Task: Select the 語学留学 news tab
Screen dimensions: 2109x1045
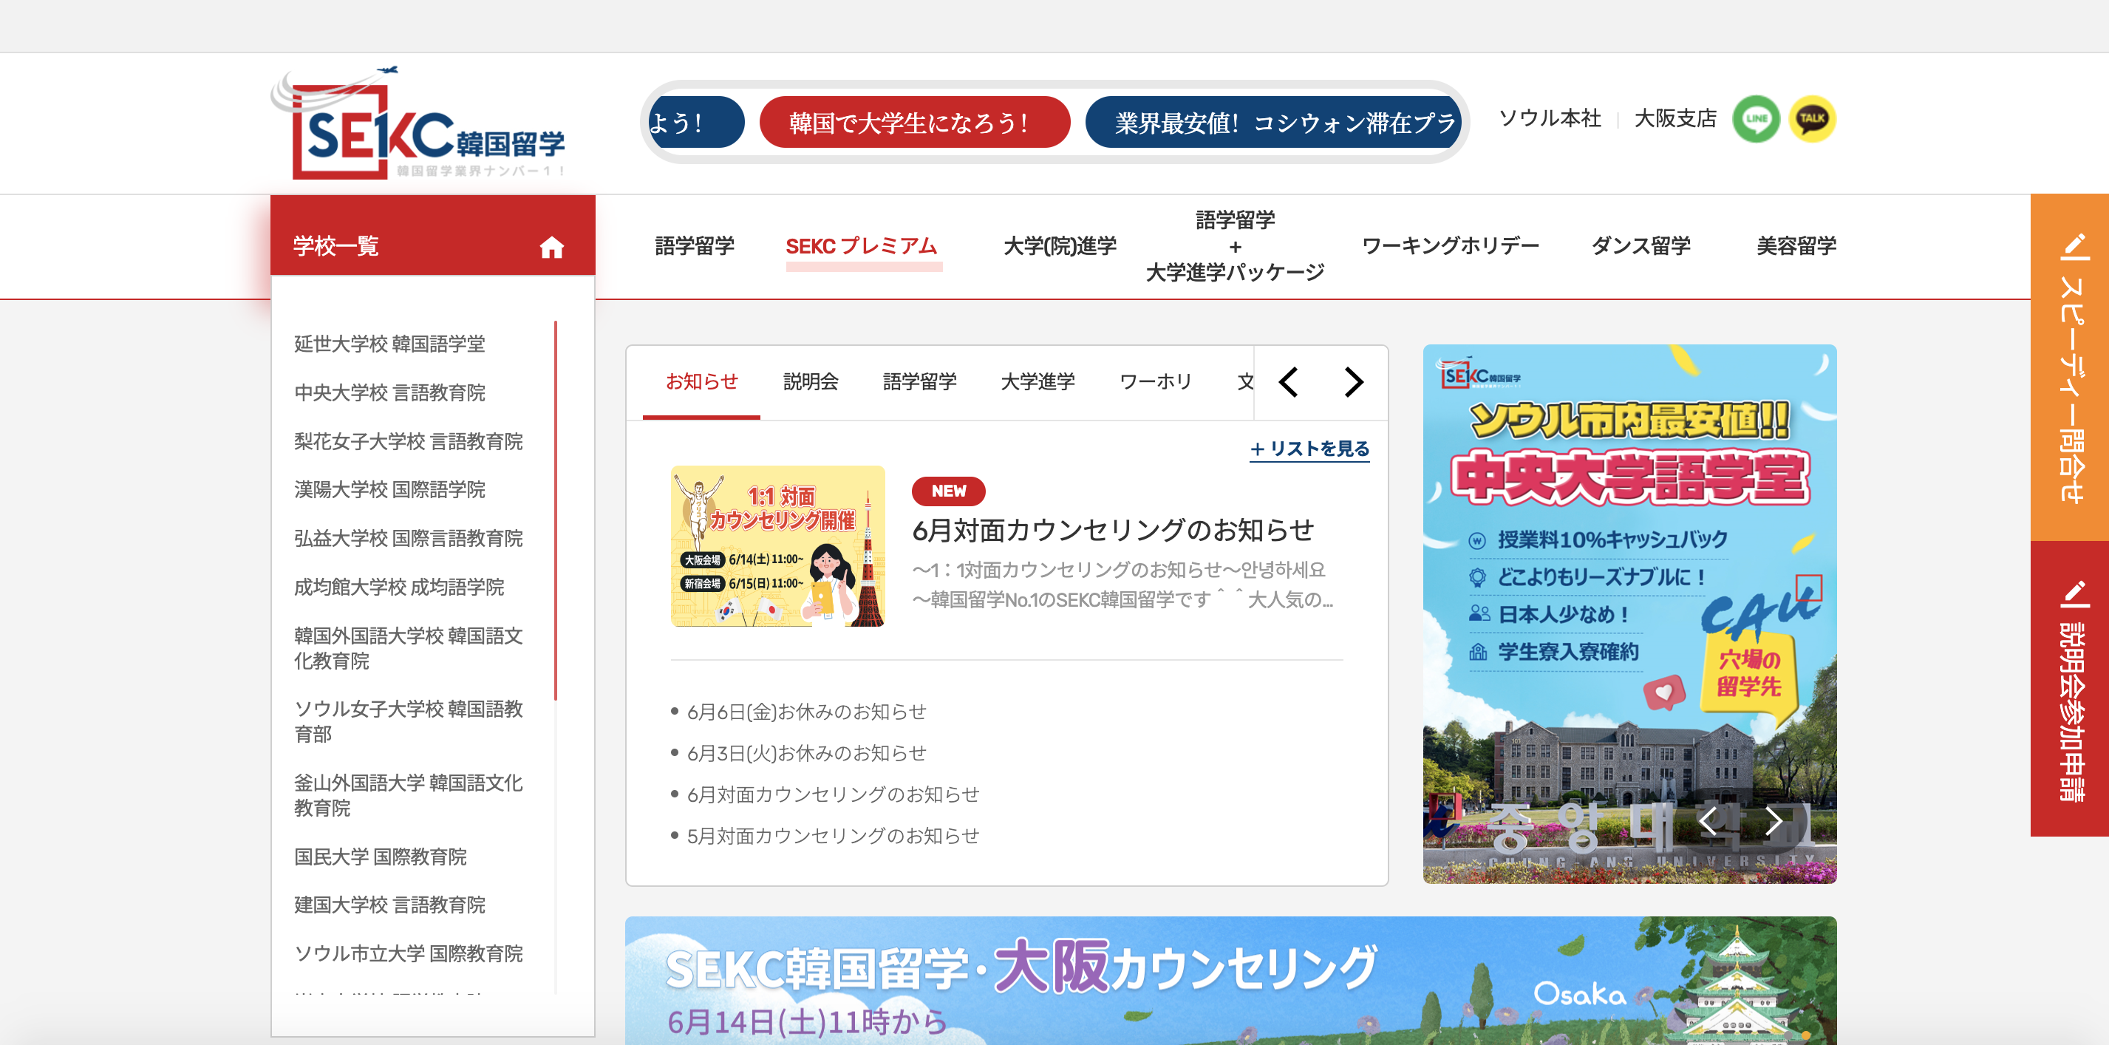Action: click(919, 381)
